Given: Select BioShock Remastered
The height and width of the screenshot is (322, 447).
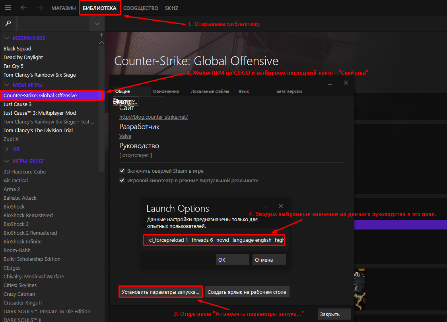Looking at the screenshot, I should (28, 216).
